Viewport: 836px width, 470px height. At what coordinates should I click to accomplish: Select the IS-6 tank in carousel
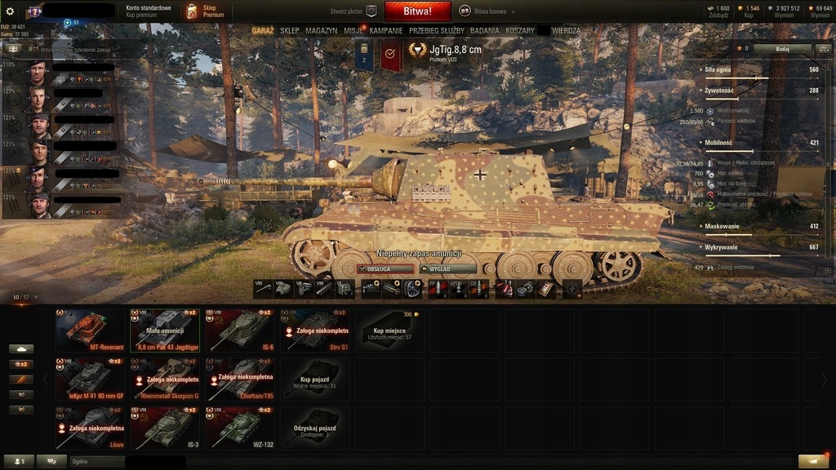pos(240,330)
